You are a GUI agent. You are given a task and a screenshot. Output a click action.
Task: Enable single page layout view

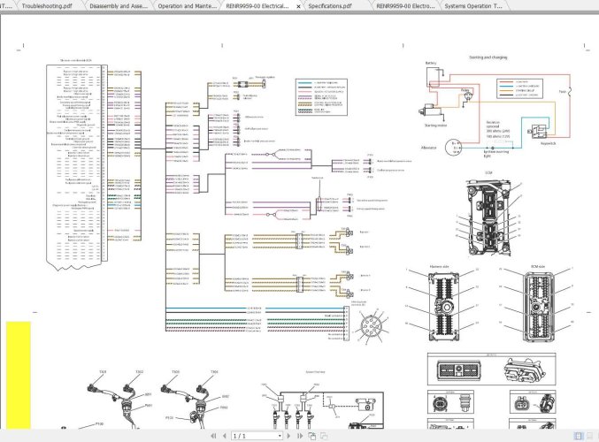click(x=579, y=436)
